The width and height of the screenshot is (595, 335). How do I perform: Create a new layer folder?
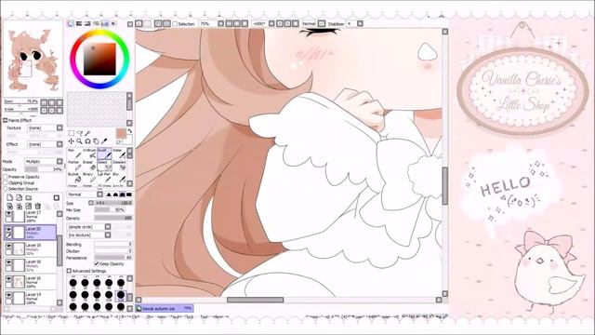click(x=29, y=198)
